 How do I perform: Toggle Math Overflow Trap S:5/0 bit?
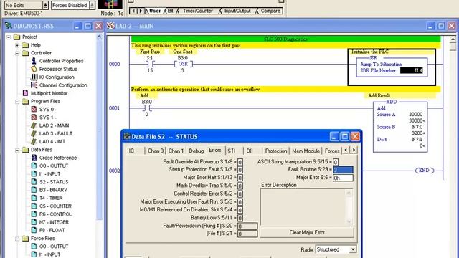(x=240, y=186)
